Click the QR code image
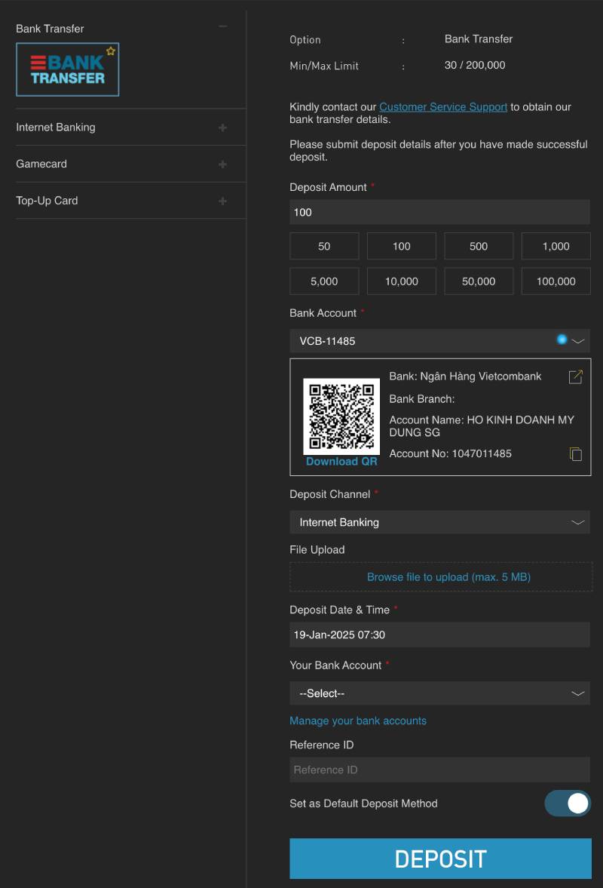 click(x=341, y=416)
